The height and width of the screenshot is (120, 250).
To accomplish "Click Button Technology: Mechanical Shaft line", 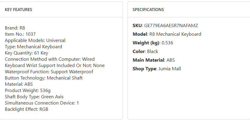I will tap(44, 78).
